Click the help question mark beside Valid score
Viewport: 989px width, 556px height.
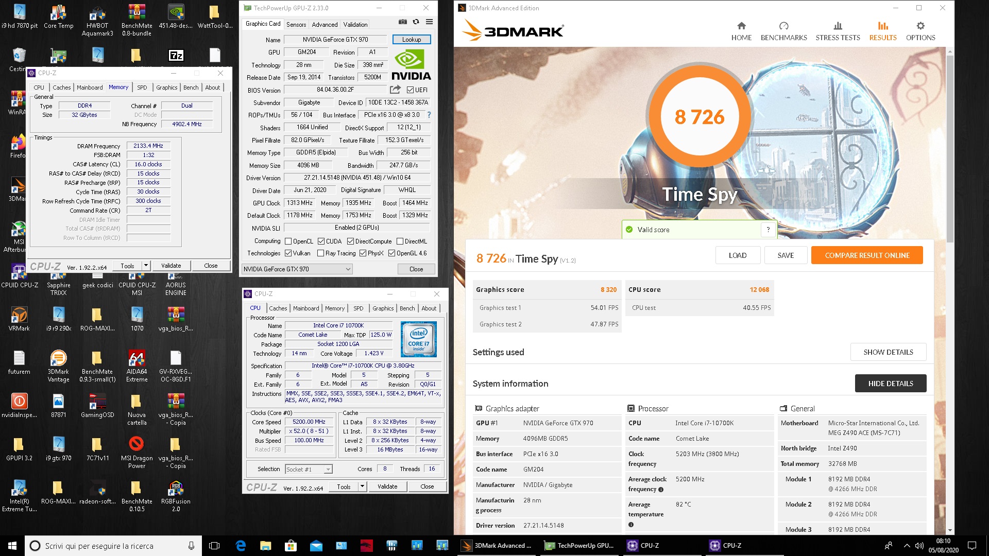[768, 230]
